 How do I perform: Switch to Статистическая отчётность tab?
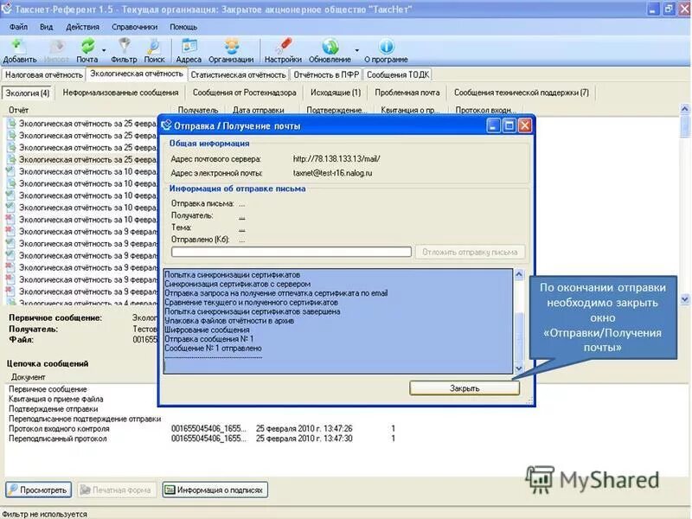tap(239, 74)
